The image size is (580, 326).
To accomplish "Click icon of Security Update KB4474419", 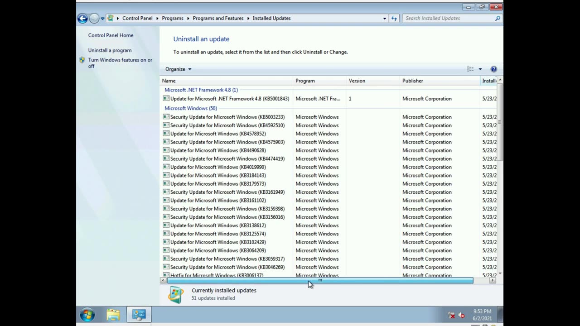I will [x=166, y=159].
